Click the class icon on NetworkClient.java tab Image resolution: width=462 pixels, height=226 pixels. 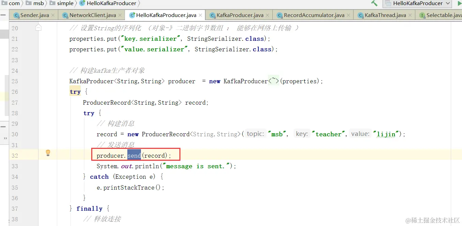(65, 15)
